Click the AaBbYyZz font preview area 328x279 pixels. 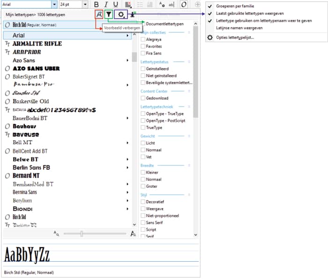[x=27, y=256]
